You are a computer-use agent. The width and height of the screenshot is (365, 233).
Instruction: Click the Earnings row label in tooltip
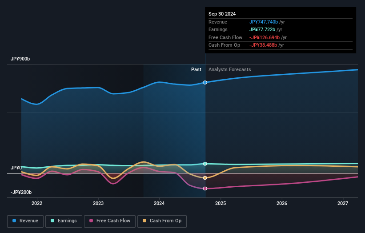point(218,29)
